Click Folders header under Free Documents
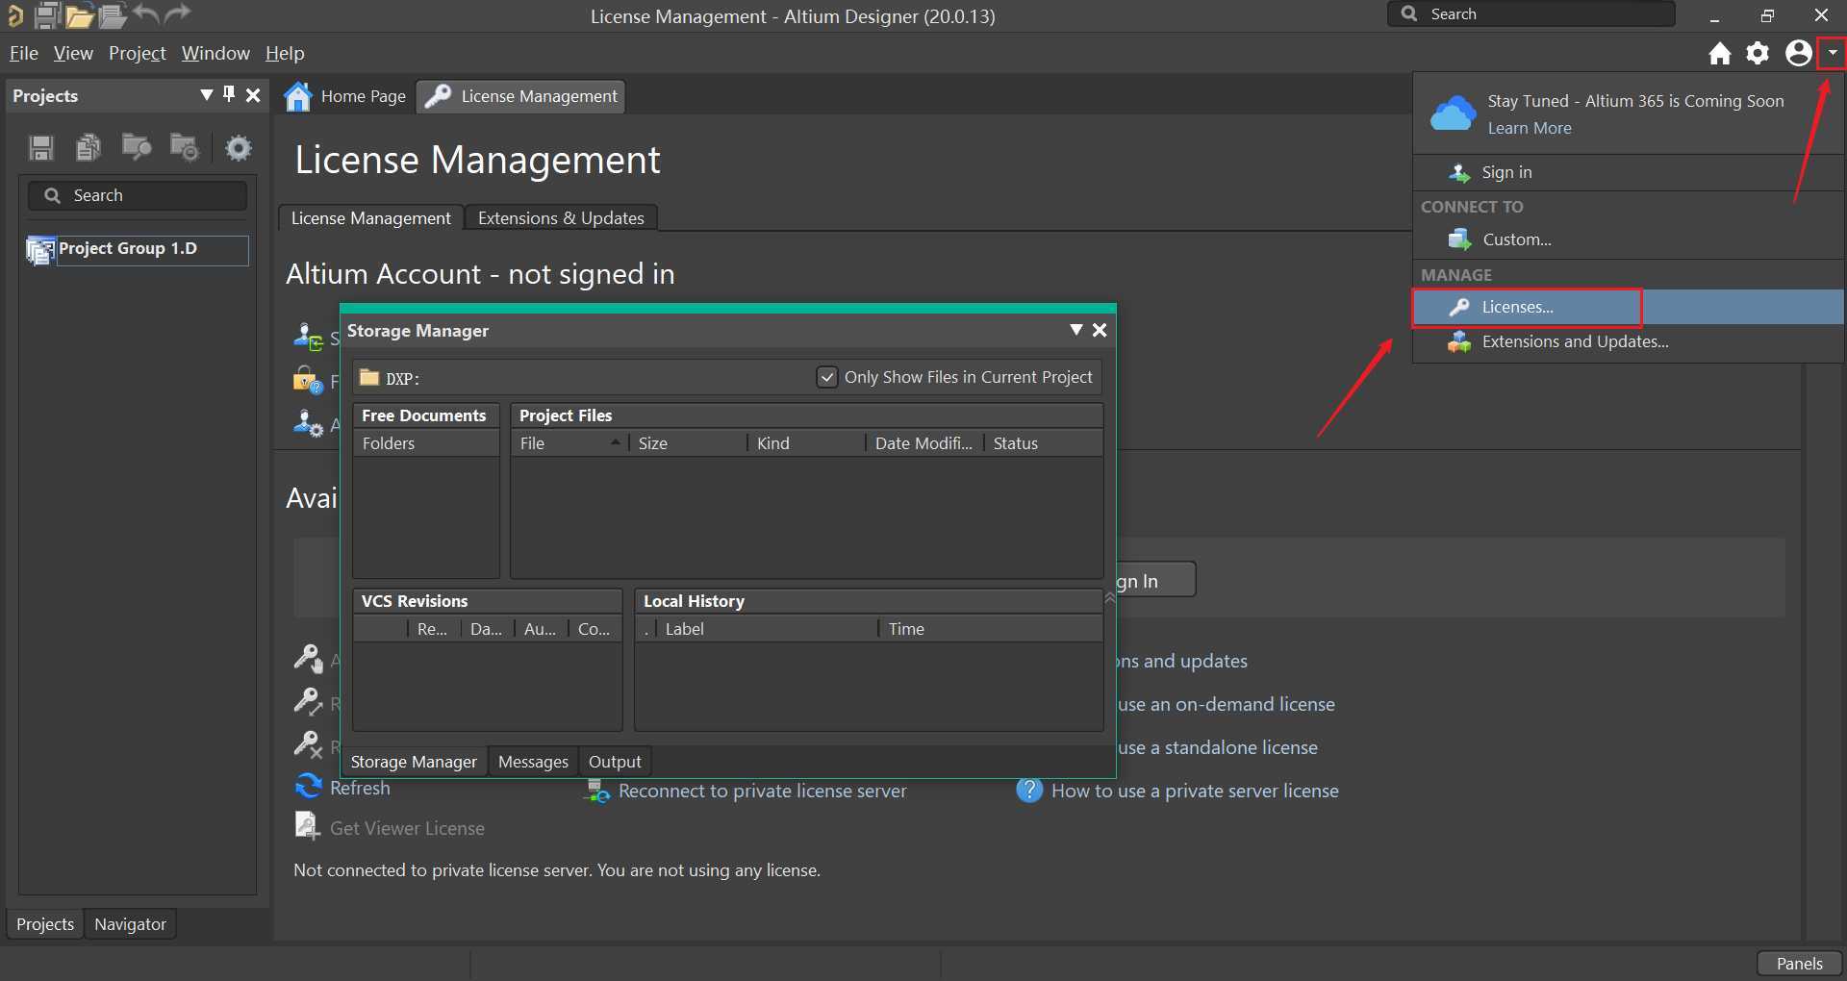This screenshot has height=981, width=1847. coord(425,443)
